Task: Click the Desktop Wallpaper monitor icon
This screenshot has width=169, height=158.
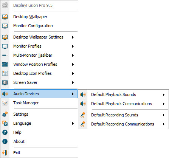Action: [x=5, y=17]
